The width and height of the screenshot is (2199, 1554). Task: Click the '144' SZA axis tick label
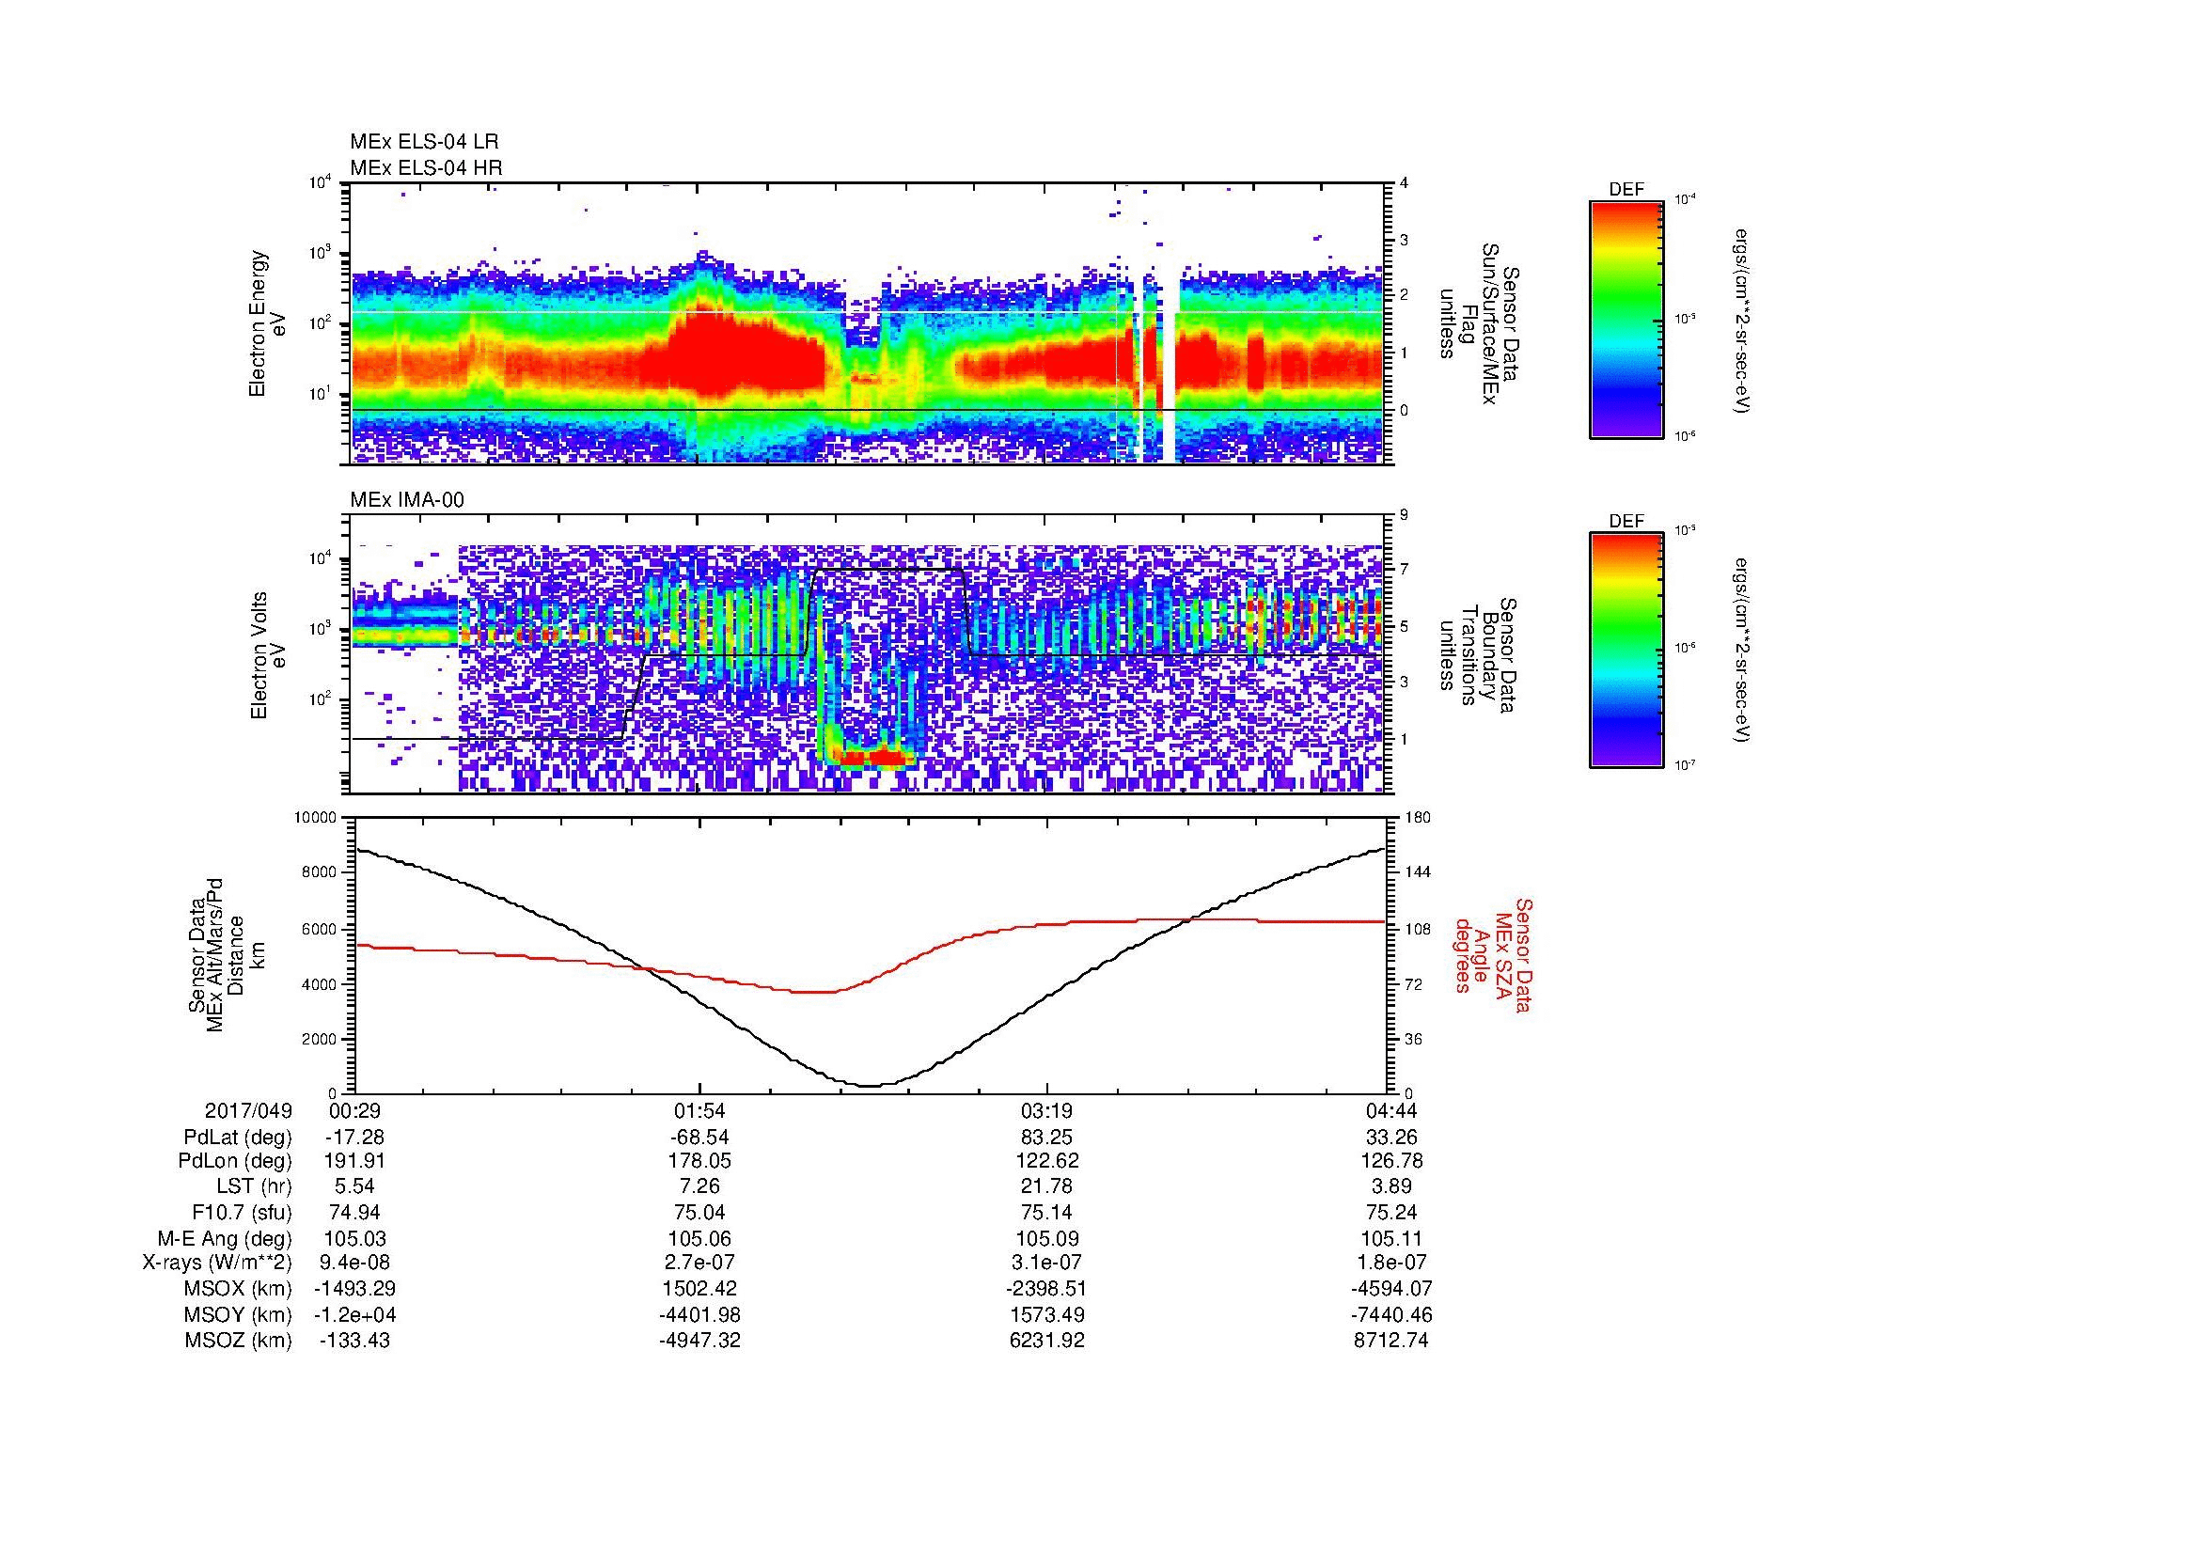(x=1419, y=873)
